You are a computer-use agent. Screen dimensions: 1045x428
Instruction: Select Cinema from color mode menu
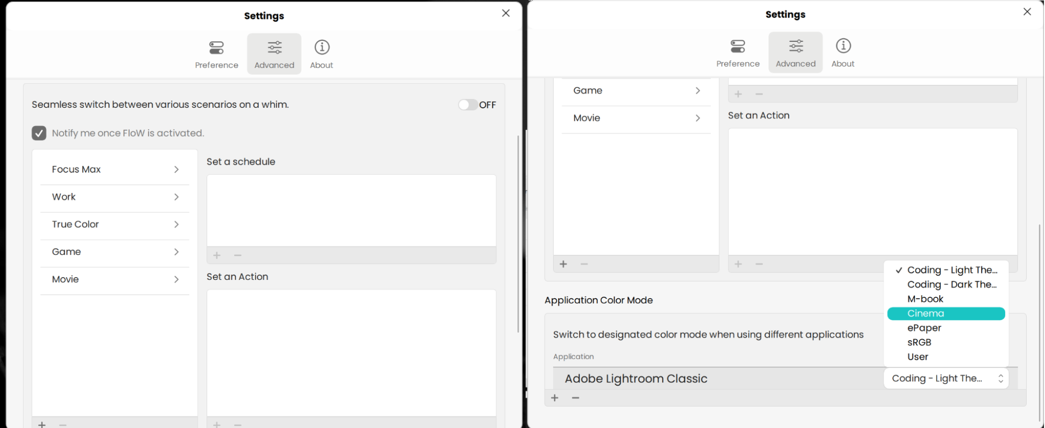click(x=946, y=313)
